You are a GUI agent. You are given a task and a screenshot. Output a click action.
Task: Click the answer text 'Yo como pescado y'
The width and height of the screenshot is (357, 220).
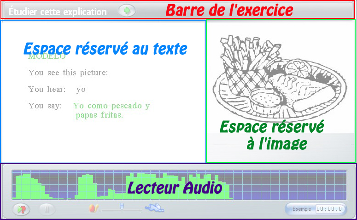[x=111, y=106]
